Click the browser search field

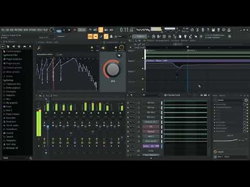[x=16, y=158]
